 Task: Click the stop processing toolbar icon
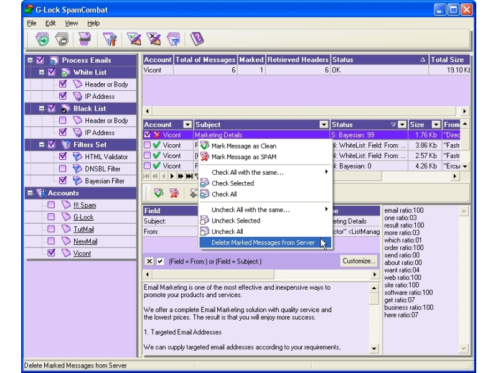tap(62, 39)
